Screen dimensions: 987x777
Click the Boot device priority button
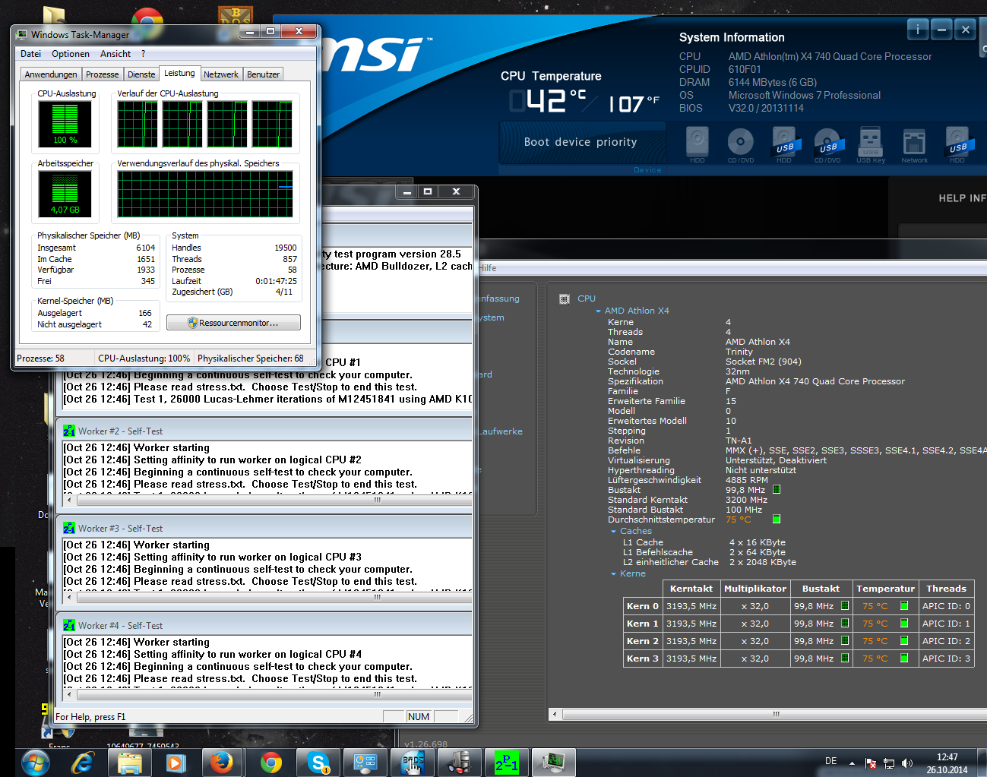[x=580, y=142]
